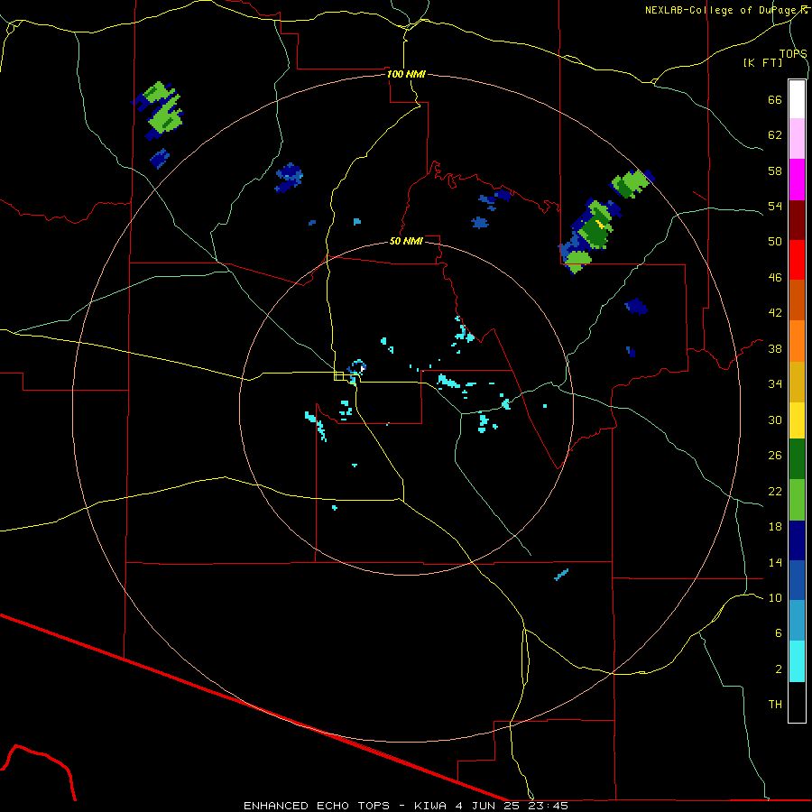
Task: Click the 22 legend value
Action: 775,491
